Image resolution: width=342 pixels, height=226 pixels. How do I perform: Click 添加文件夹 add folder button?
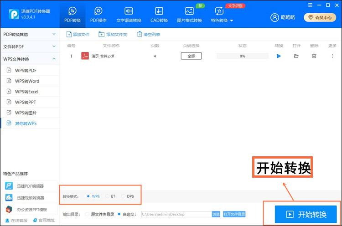pos(113,34)
